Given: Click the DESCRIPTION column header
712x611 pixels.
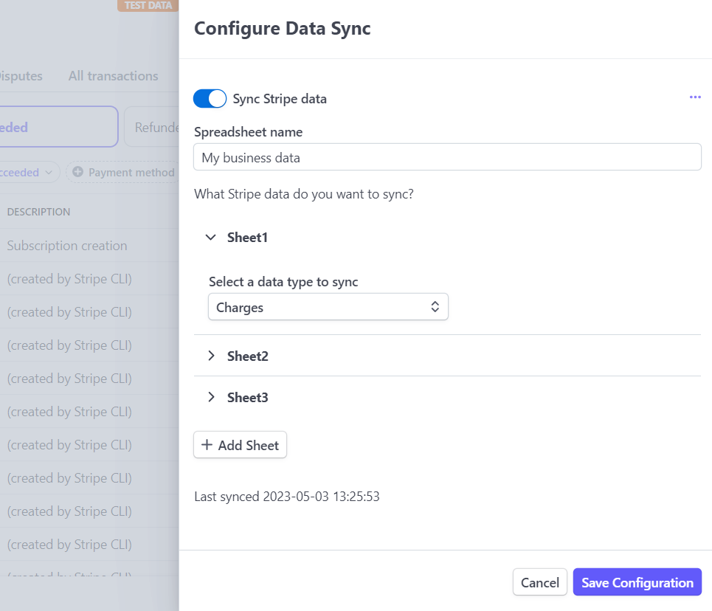Looking at the screenshot, I should coord(38,212).
